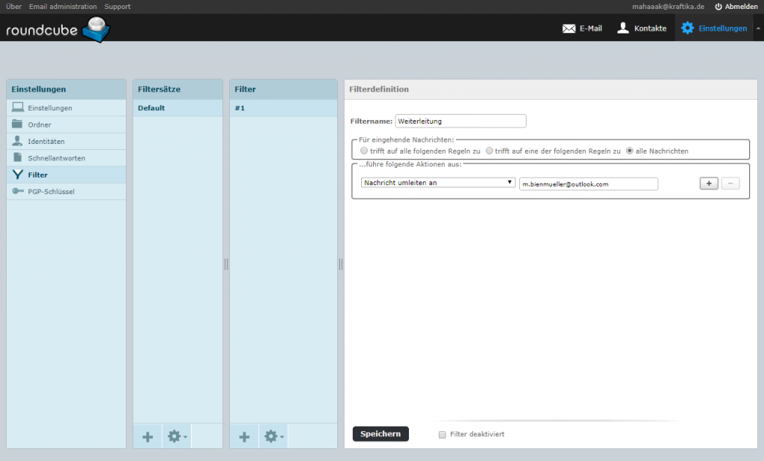Click the plus button to add action
Screen dimensions: 764x461
(708, 184)
